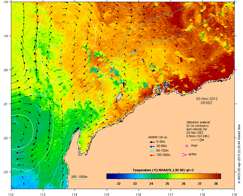243x196 pixels.
Task: Click the drifter legend label
Action: [x=192, y=154]
